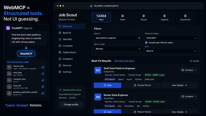Click the WebMCP pill button
The height and width of the screenshot is (116, 206).
coord(26,54)
